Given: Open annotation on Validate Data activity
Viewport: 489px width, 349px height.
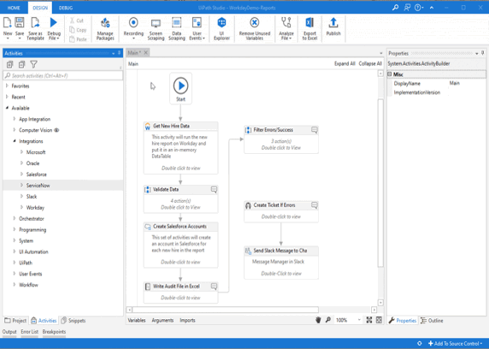Looking at the screenshot, I should click(x=214, y=190).
